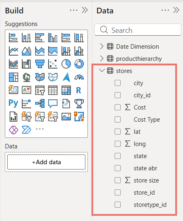Viewport: 183px width, 221px height.
Task: Open Build pane more options ellipsis
Action: [x=74, y=10]
